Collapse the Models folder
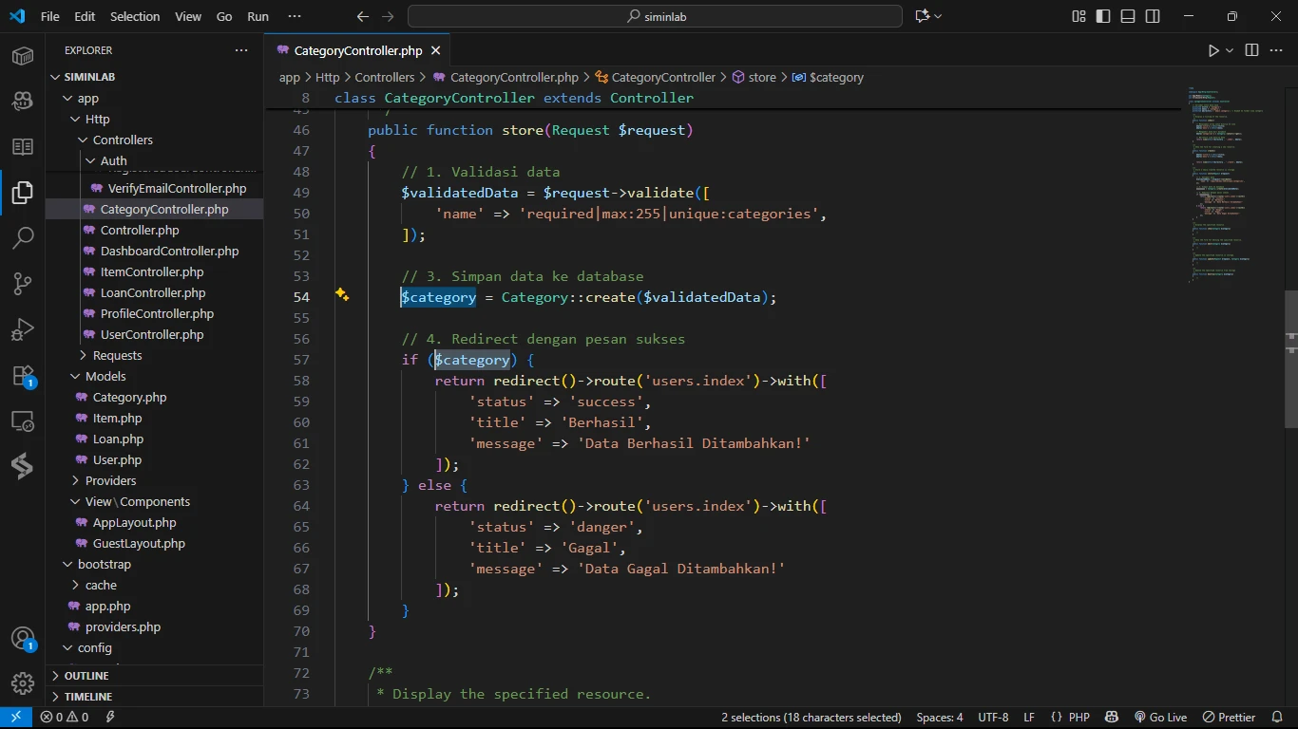 105,376
